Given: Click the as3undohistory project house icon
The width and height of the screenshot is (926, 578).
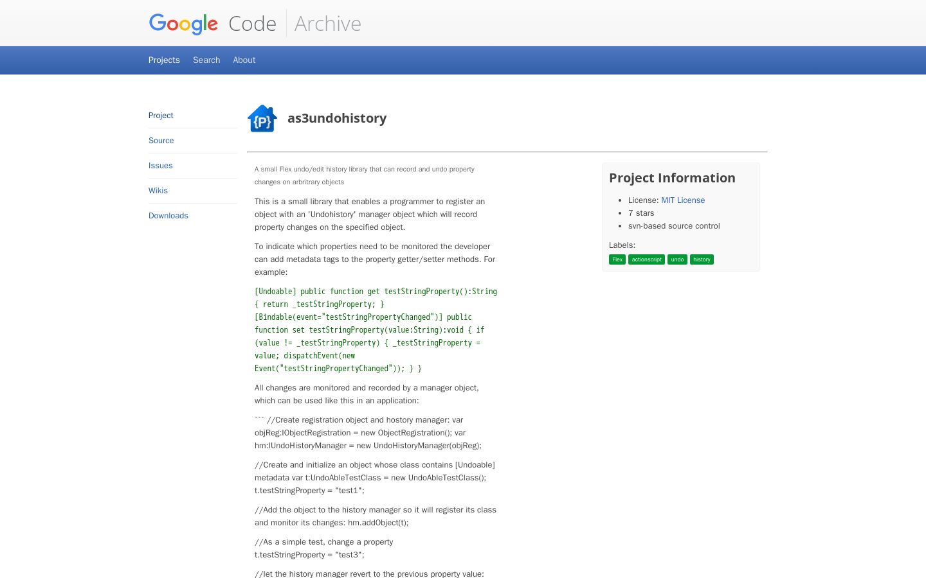Looking at the screenshot, I should coord(262,118).
